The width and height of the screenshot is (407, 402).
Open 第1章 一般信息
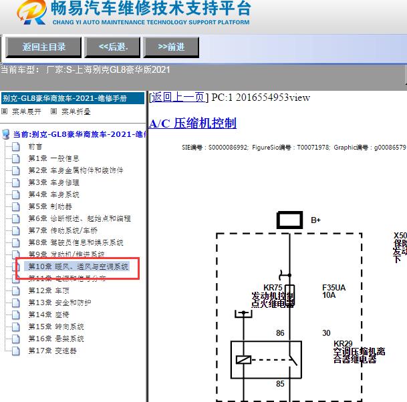click(53, 158)
